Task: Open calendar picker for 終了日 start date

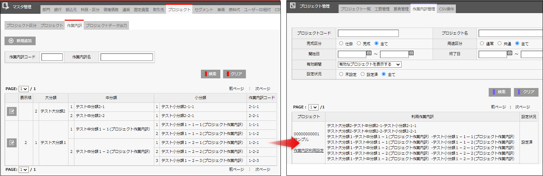Action: click(x=509, y=53)
